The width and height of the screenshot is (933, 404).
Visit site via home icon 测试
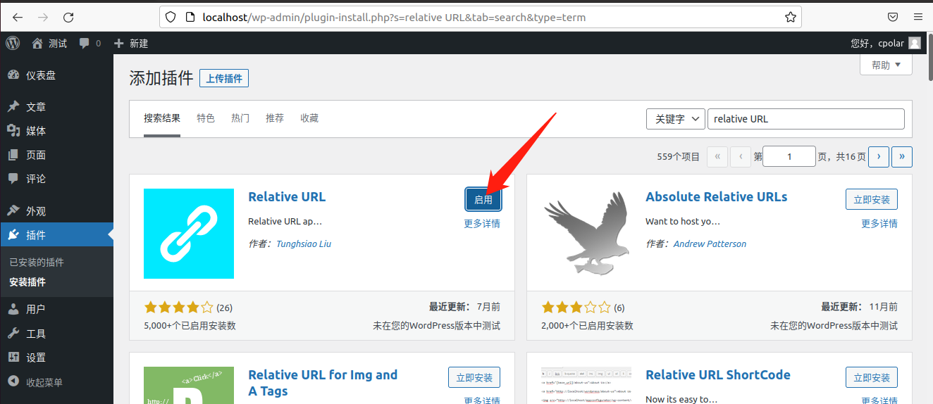pos(49,43)
